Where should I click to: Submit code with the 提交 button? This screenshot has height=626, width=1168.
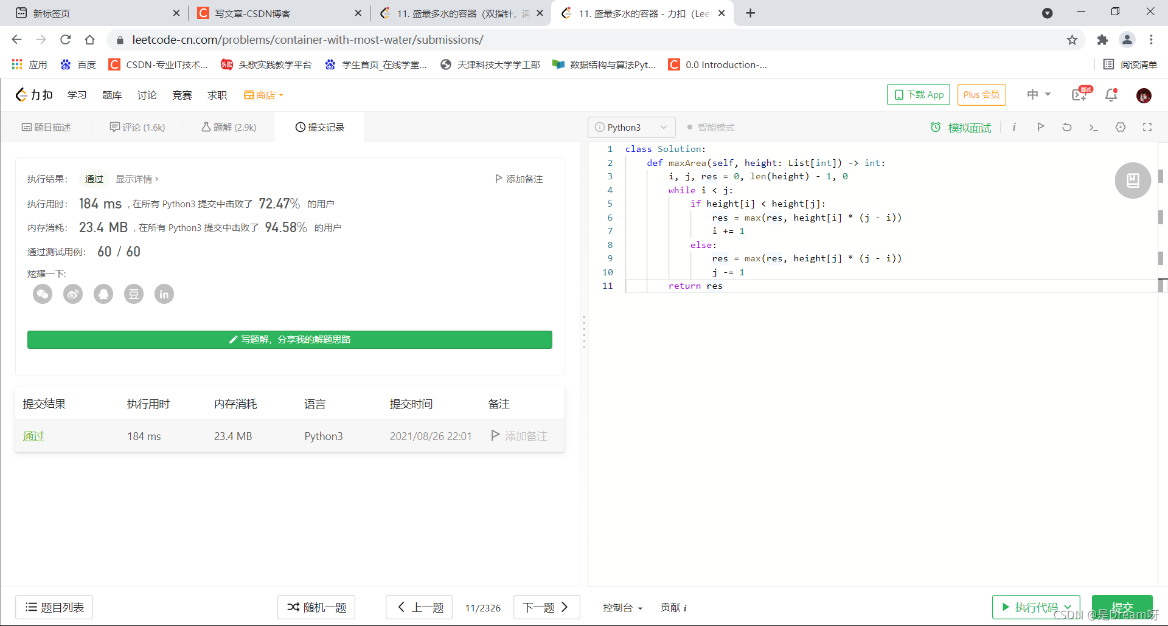click(1122, 607)
